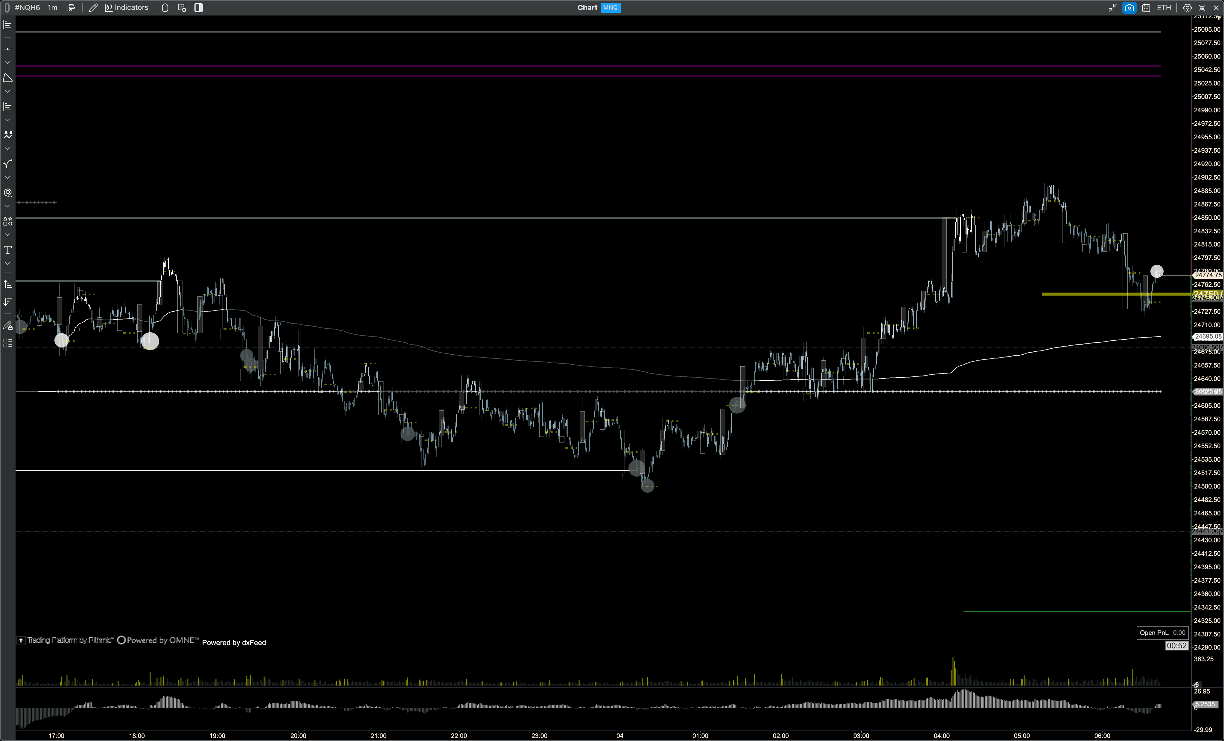Select the curve path drawing tool
This screenshot has width=1224, height=741.
[x=7, y=164]
